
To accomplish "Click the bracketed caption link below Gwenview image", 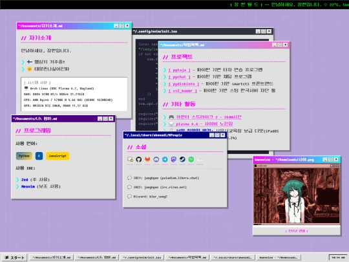I will (x=297, y=231).
